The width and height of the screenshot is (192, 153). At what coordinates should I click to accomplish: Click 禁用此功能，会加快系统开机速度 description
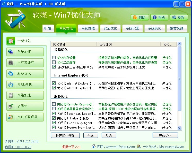point(121,67)
